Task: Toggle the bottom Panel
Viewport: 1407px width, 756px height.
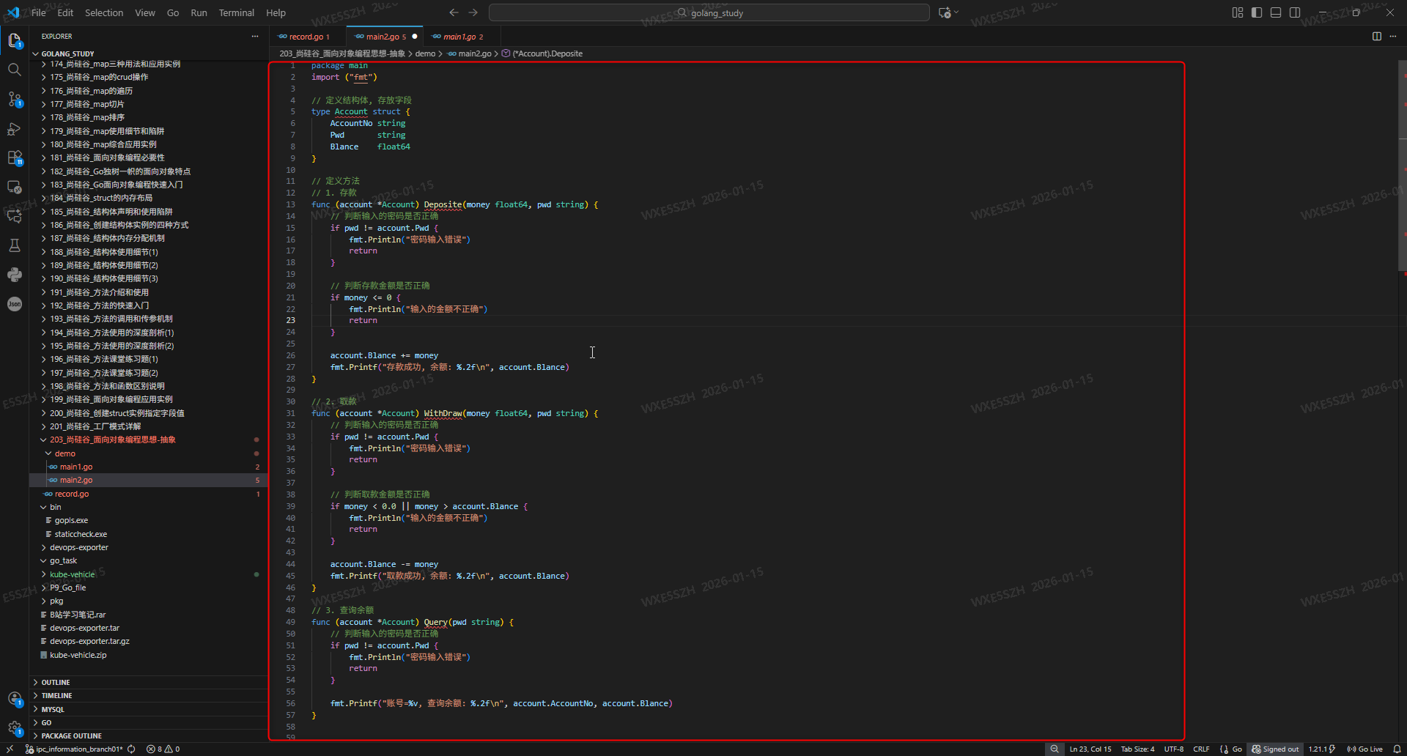Action: coord(1276,12)
